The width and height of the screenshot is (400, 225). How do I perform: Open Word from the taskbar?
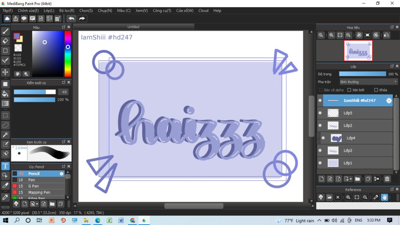coord(121,220)
